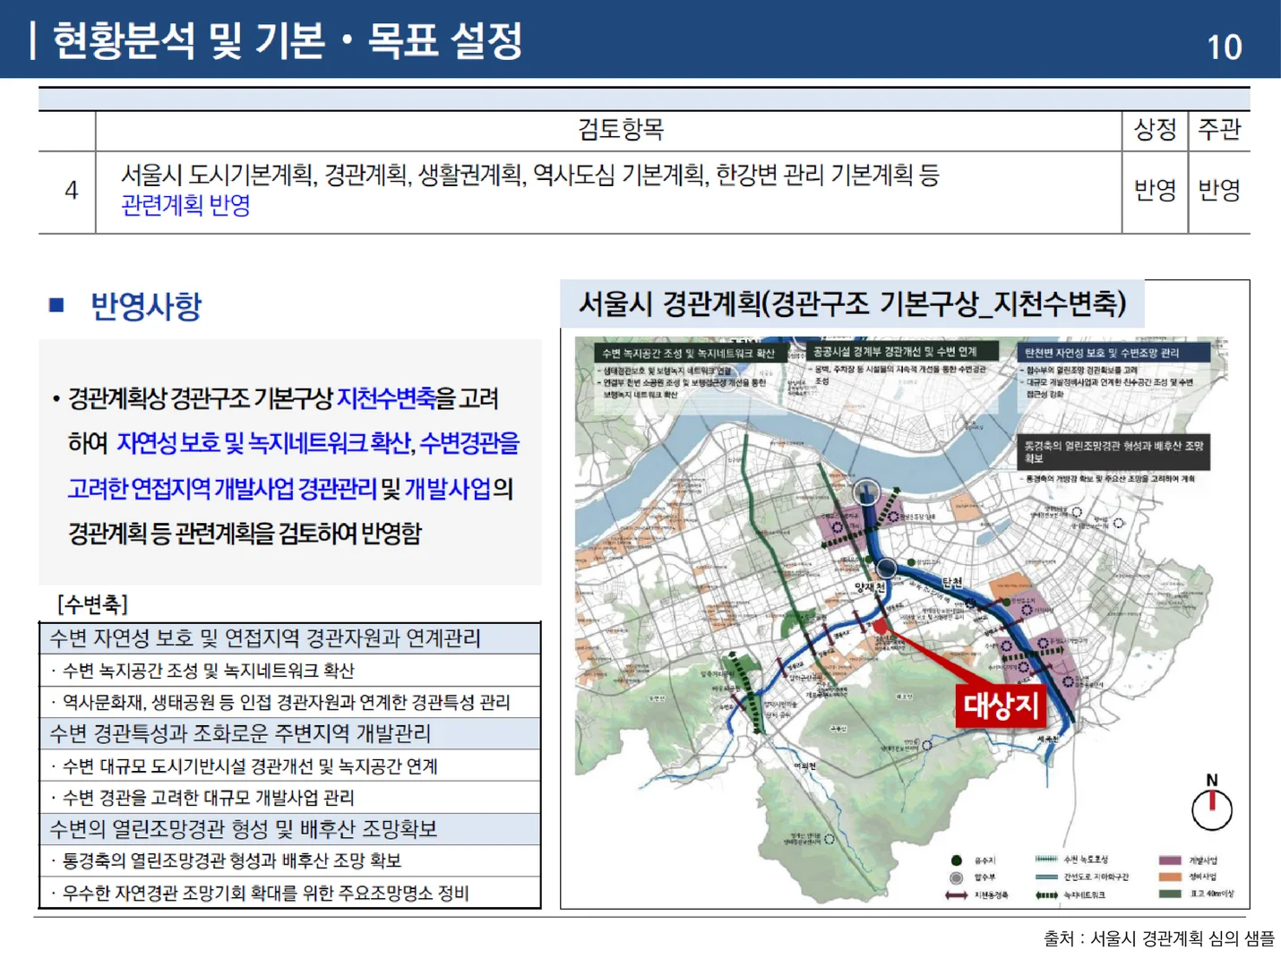Click the 수변 녹도조성 hatched line symbol
Image resolution: width=1281 pixels, height=958 pixels.
pyautogui.click(x=1046, y=860)
